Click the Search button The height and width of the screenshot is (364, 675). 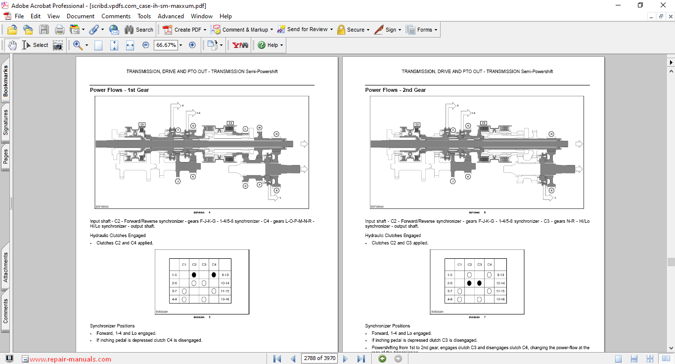point(139,30)
